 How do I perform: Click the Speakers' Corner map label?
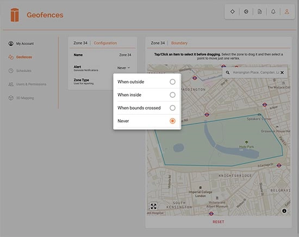[259, 119]
